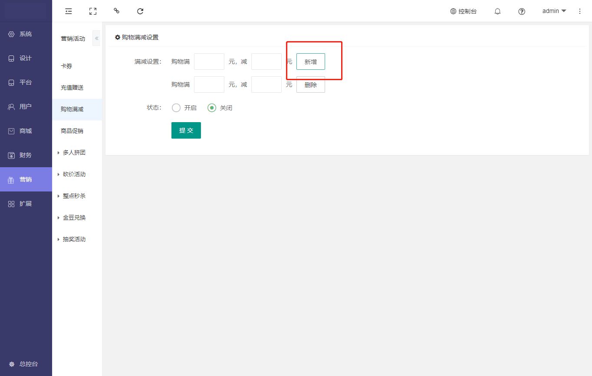
Task: Click the 删除 button in second row
Action: click(310, 85)
